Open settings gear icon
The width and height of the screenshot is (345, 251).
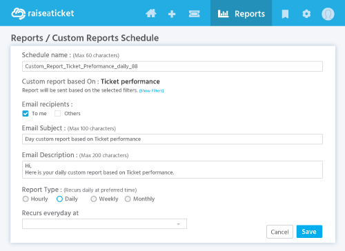pos(306,14)
